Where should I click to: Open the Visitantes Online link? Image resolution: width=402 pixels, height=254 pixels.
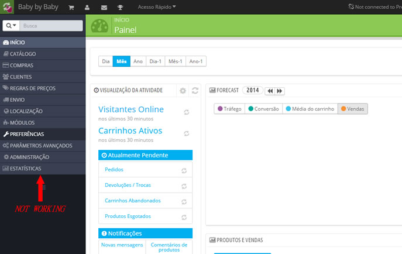(x=131, y=109)
